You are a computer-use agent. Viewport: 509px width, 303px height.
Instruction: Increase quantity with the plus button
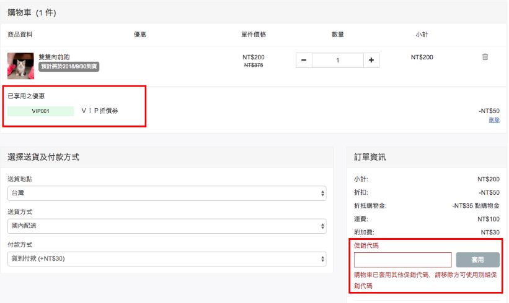[x=371, y=60]
